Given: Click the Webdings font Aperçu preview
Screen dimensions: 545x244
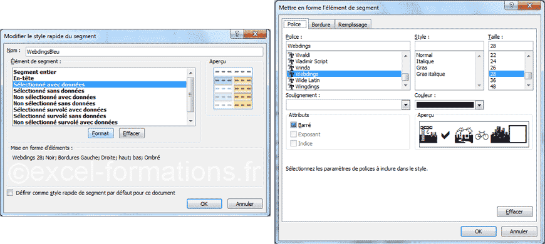Looking at the screenshot, I should click(x=474, y=135).
